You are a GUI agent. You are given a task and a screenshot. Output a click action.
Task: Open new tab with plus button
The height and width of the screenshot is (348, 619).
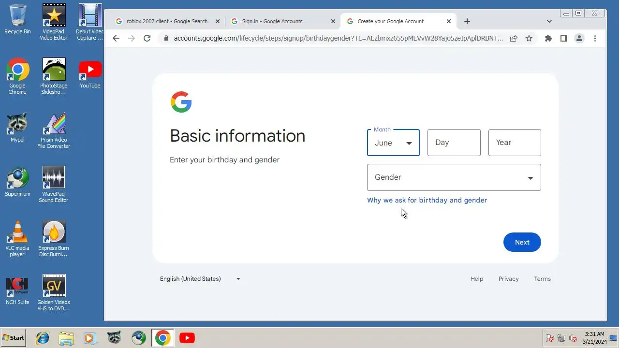467,21
